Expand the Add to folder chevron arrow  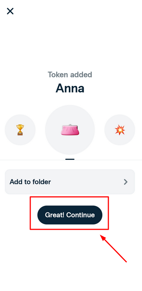point(126,182)
